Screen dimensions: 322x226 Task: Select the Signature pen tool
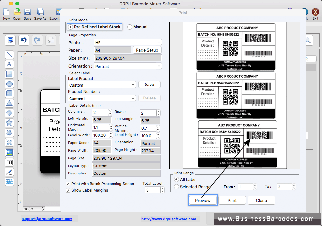pos(9,172)
